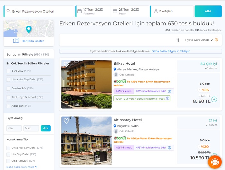Tick Tatil Köyü & Resort filter

pos(8,97)
